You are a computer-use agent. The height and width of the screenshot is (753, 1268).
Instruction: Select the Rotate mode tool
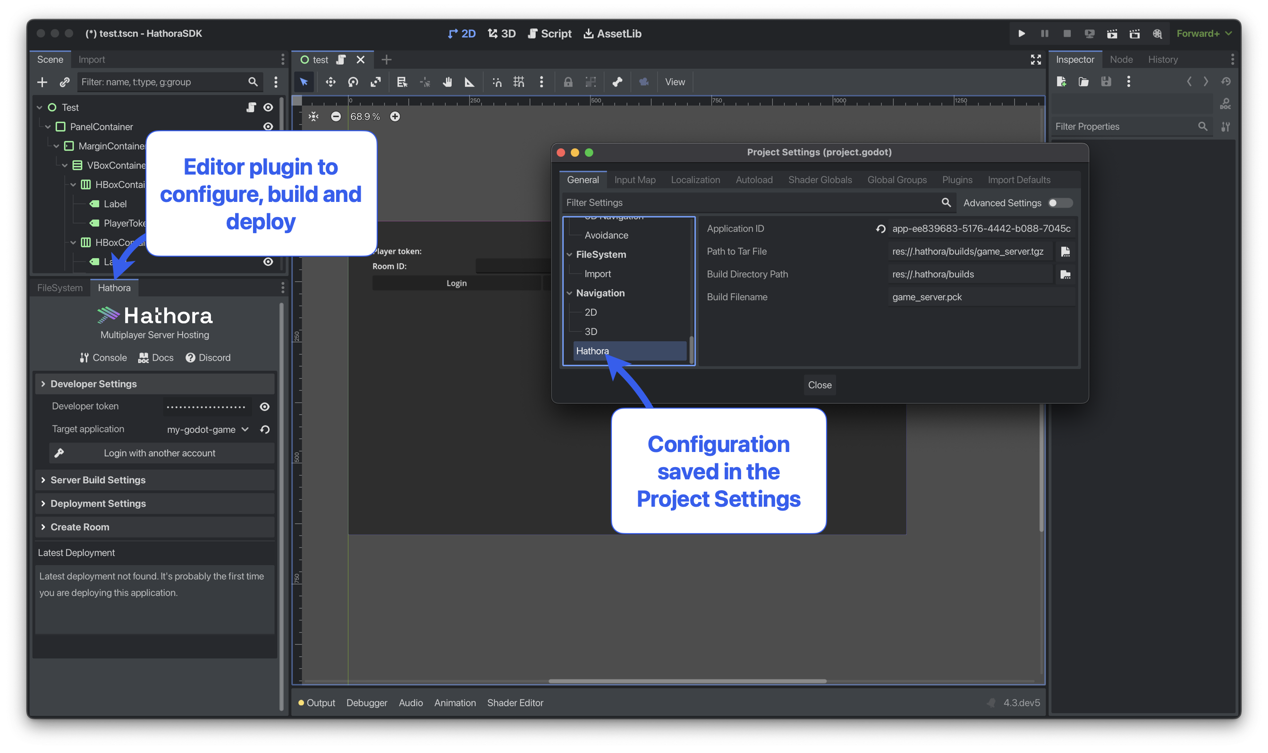point(353,82)
